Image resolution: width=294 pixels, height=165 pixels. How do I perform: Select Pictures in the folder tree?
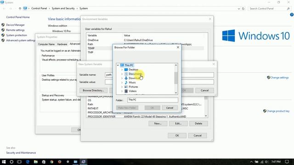coord(133,87)
